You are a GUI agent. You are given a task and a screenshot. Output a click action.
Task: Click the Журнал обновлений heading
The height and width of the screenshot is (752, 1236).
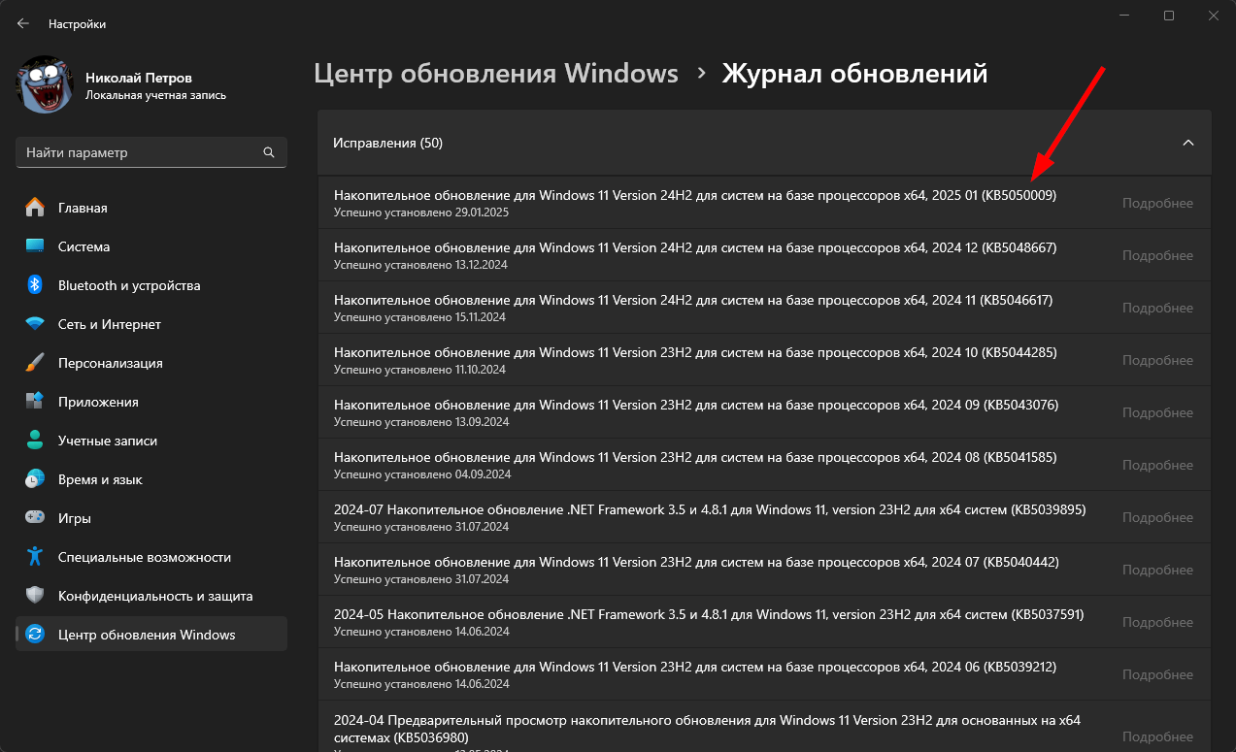click(x=854, y=74)
